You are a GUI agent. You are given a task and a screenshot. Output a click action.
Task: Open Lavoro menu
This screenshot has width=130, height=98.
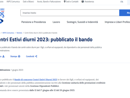coord(56,22)
